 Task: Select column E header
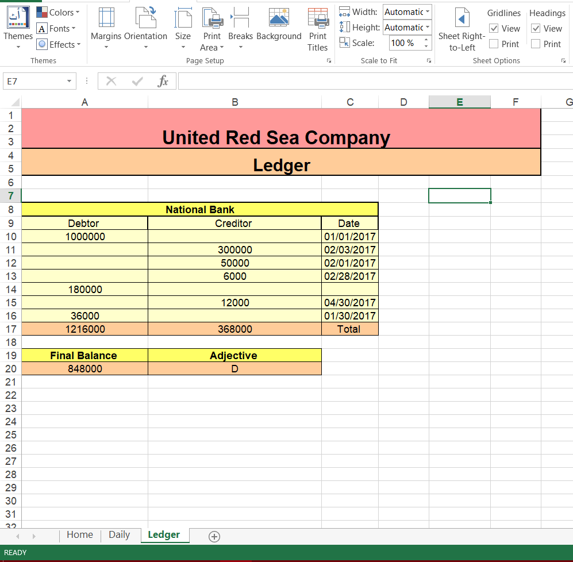point(460,102)
